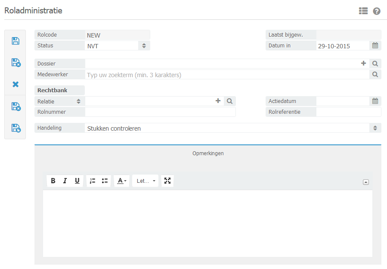This screenshot has width=387, height=269.
Task: Toggle bold formatting in Opmerkingen editor
Action: [53, 181]
